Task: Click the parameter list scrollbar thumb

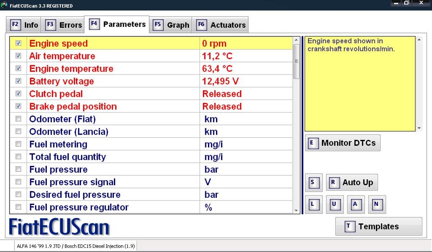Action: point(296,61)
